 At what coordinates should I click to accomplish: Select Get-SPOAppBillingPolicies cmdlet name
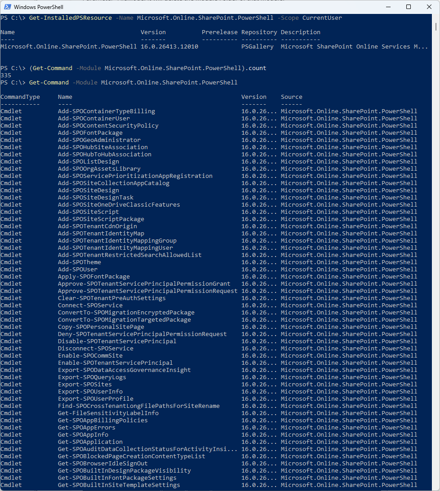tap(103, 420)
